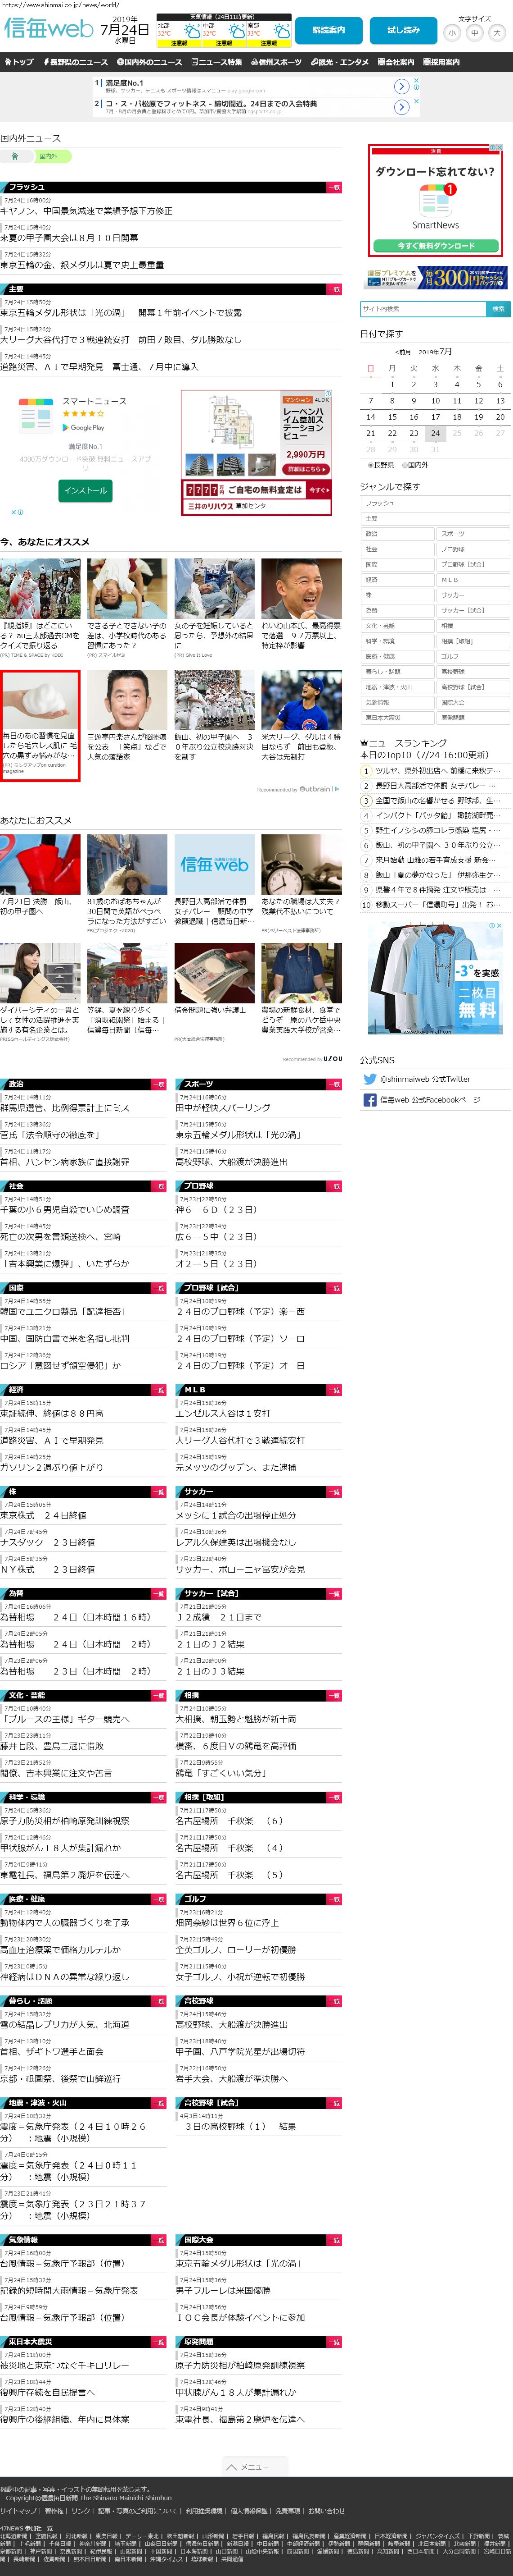This screenshot has width=513, height=2576.
Task: Close the hoodie ad with X icon
Action: (x=500, y=926)
